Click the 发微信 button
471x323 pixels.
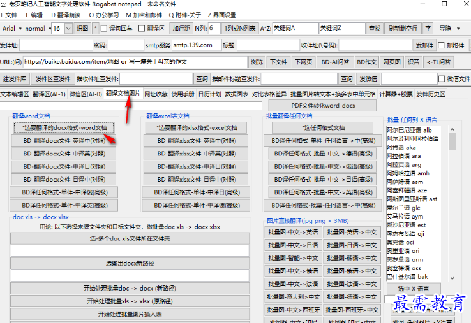(368, 79)
